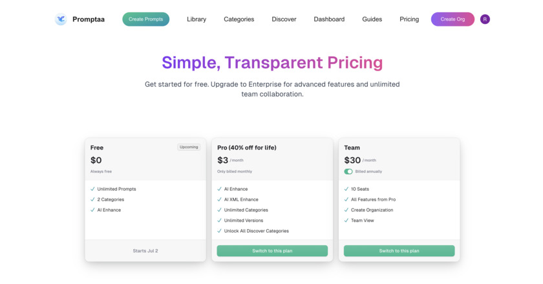Click the Promptaa bird logo icon

click(x=61, y=19)
